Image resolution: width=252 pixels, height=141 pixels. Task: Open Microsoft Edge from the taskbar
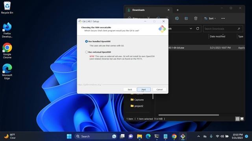click(148, 136)
